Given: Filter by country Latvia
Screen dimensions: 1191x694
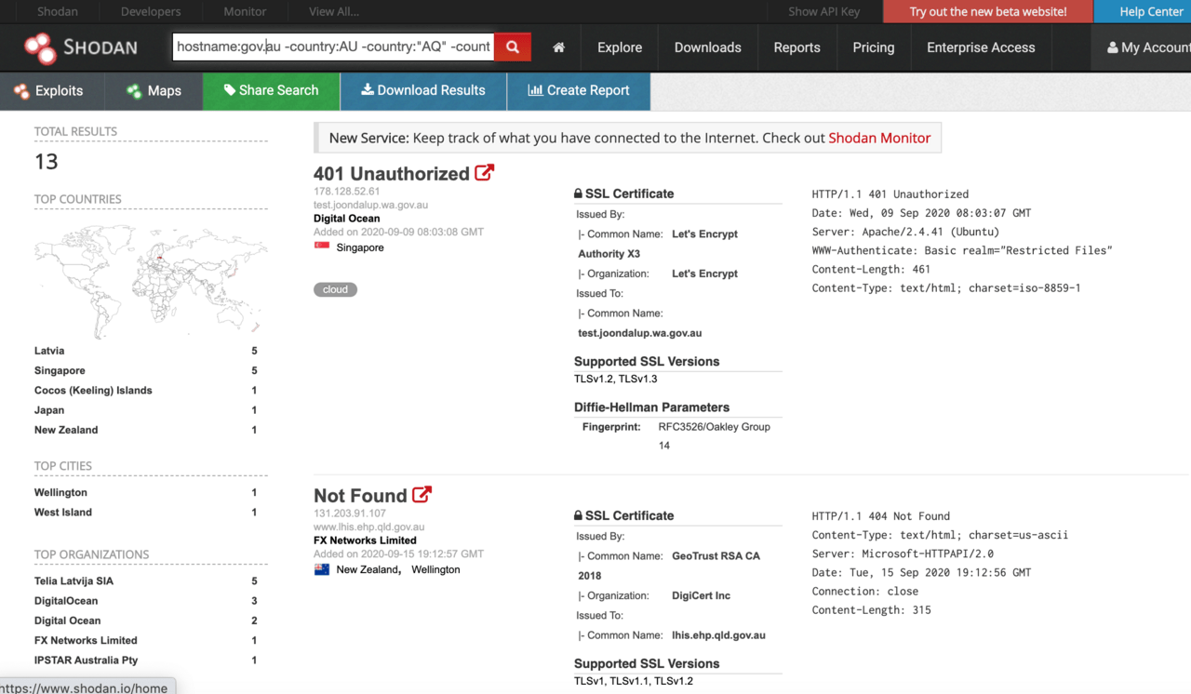Looking at the screenshot, I should pos(49,351).
